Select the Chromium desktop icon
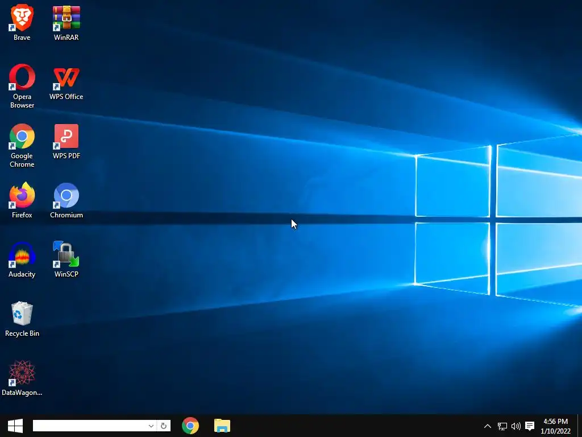Image resolution: width=582 pixels, height=437 pixels. tap(66, 200)
